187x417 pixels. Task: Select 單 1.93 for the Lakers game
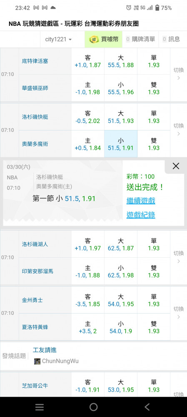[154, 244]
